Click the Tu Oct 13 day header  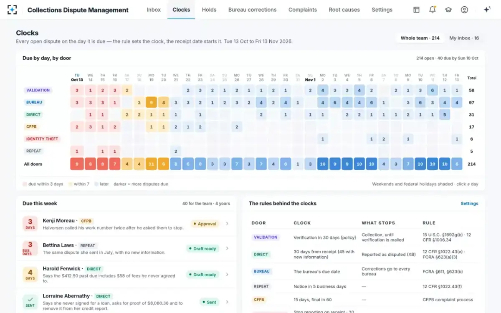[x=77, y=78]
